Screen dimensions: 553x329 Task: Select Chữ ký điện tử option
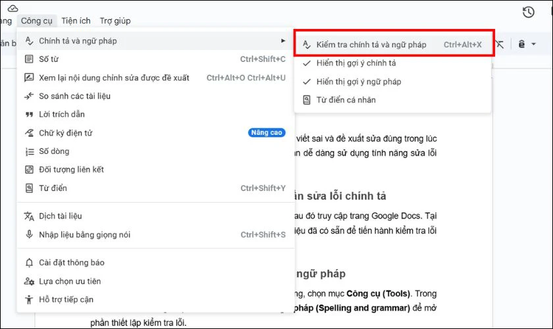point(155,133)
